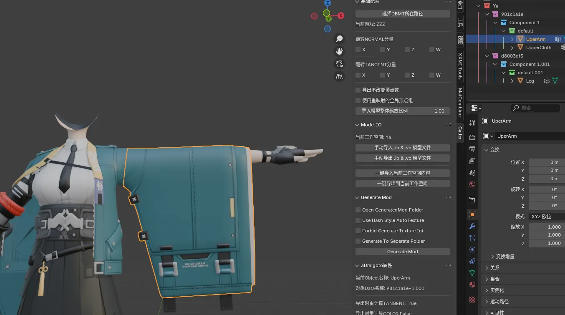
Task: Check 使用重映射的全局顶点组 option
Action: 358,100
